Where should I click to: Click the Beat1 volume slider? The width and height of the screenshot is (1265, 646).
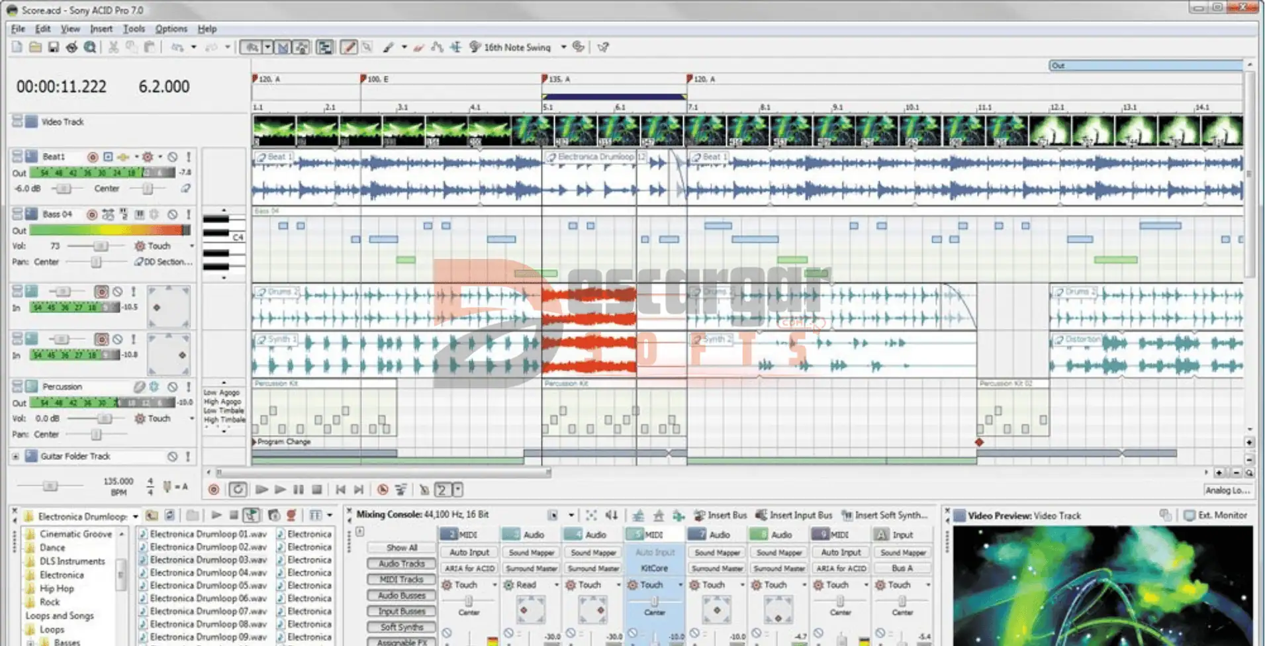[64, 189]
